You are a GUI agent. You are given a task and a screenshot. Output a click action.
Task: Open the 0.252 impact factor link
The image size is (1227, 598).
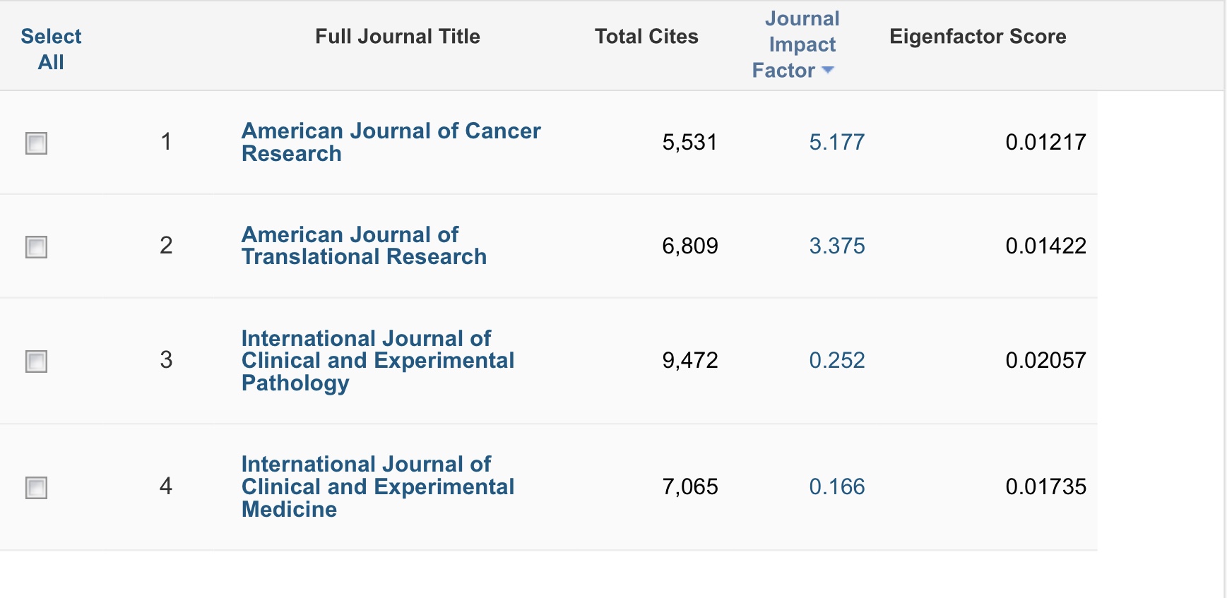click(x=836, y=361)
